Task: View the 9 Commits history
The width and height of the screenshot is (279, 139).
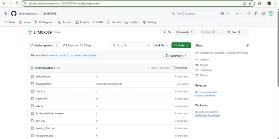Action: tap(180, 68)
